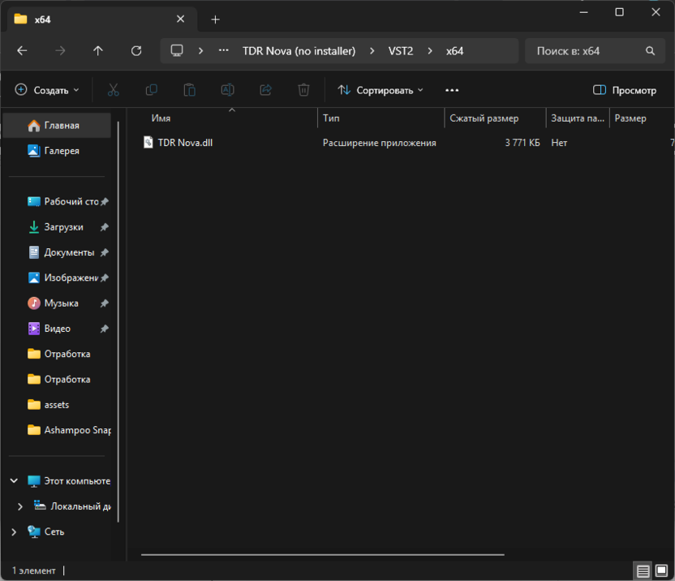Click VST2 in the address breadcrumb
This screenshot has width=675, height=581.
tap(399, 50)
